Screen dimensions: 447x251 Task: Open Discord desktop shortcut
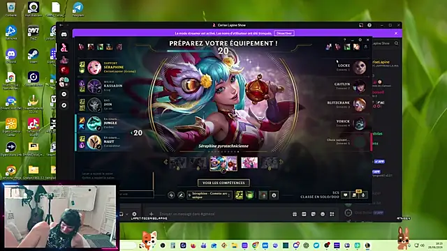11,56
